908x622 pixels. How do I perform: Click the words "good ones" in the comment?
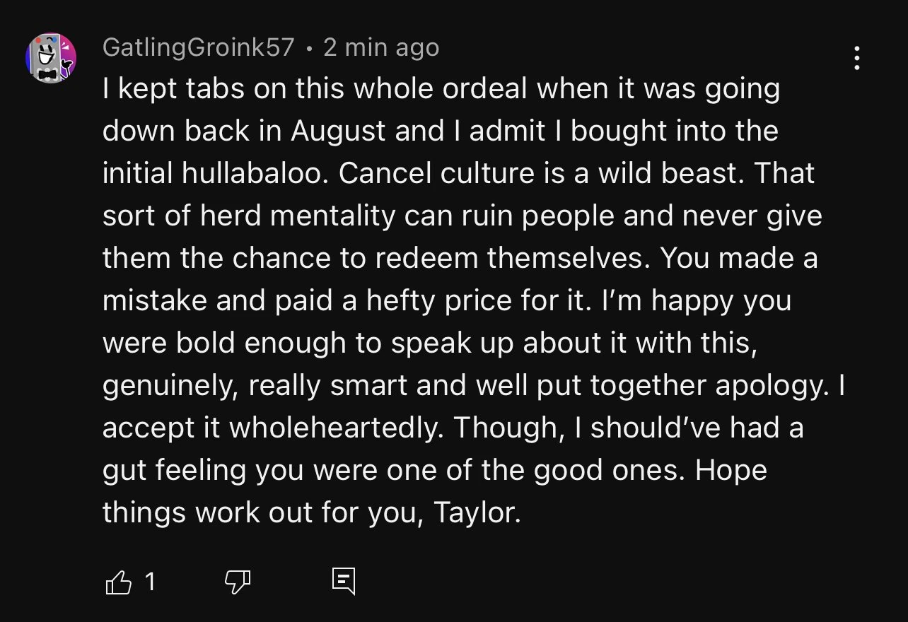coord(608,471)
